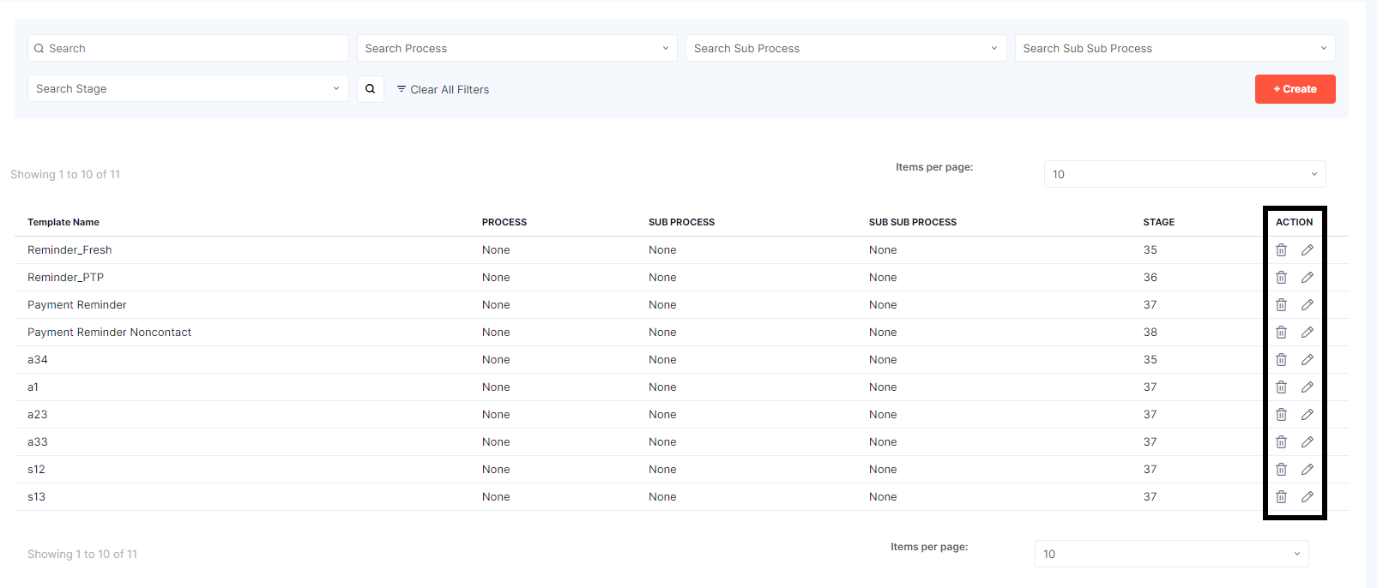Edit the a1 template
Image resolution: width=1377 pixels, height=588 pixels.
tap(1308, 387)
